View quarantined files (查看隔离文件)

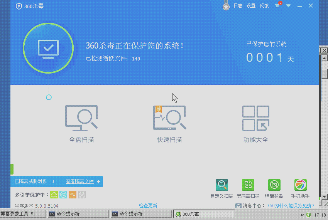click(x=80, y=181)
